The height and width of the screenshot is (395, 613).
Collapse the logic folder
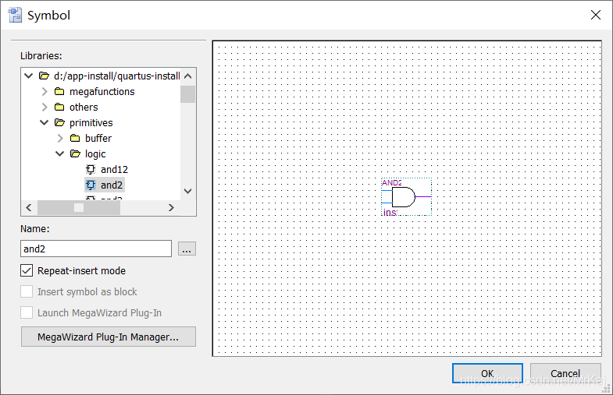tap(60, 153)
